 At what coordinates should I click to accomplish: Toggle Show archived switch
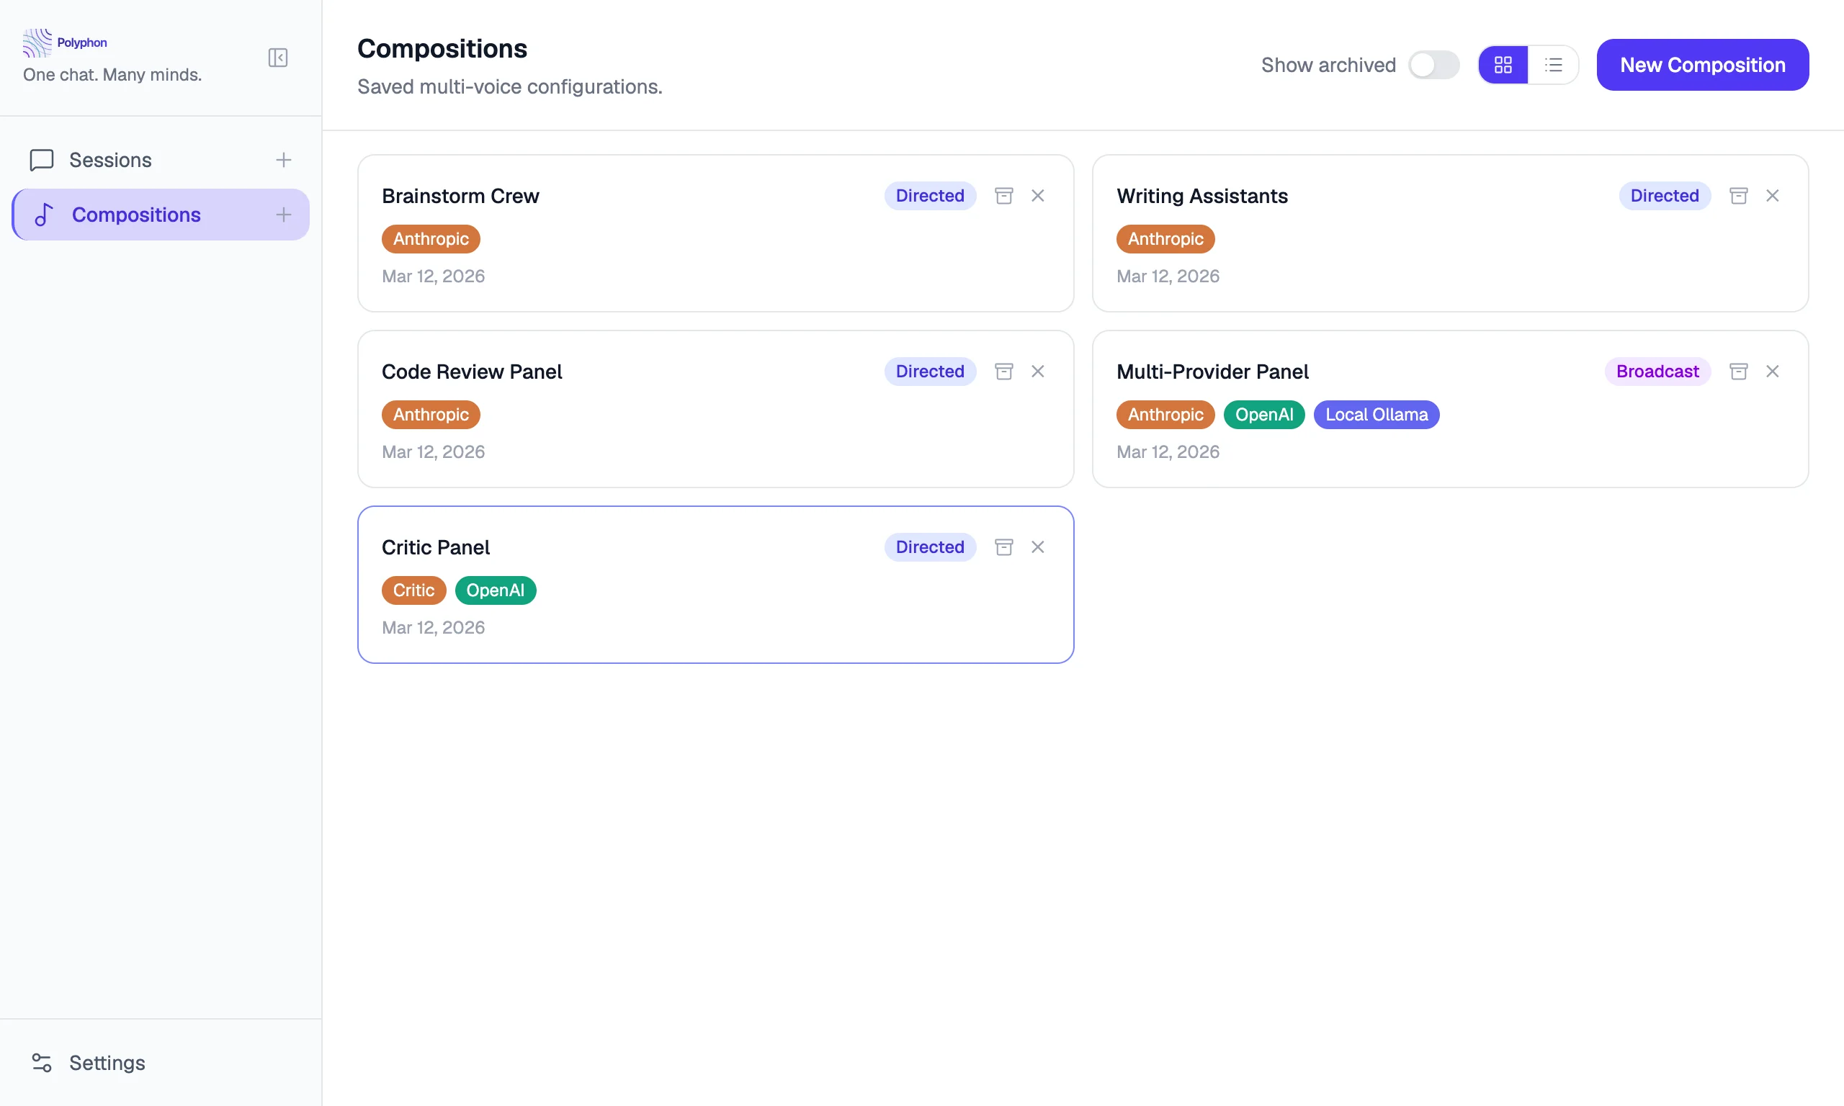pyautogui.click(x=1433, y=65)
